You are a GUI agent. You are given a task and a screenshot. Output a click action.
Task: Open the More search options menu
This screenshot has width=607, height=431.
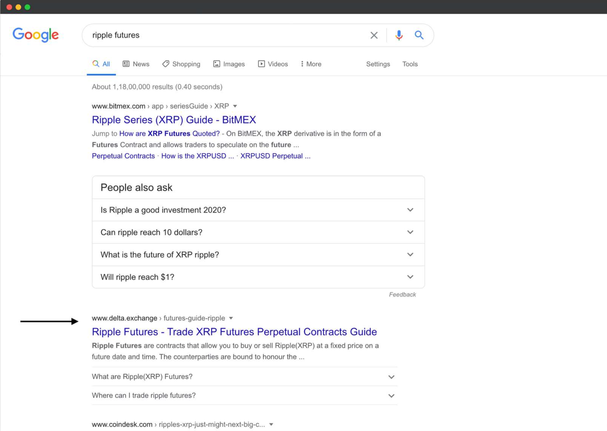[311, 64]
